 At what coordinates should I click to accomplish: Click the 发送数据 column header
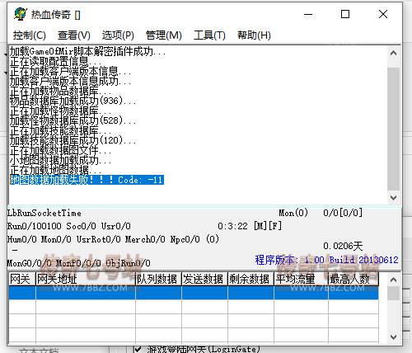coord(204,279)
